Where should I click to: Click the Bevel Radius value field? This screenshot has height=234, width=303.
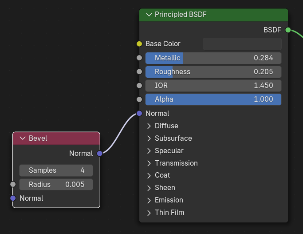pyautogui.click(x=56, y=184)
